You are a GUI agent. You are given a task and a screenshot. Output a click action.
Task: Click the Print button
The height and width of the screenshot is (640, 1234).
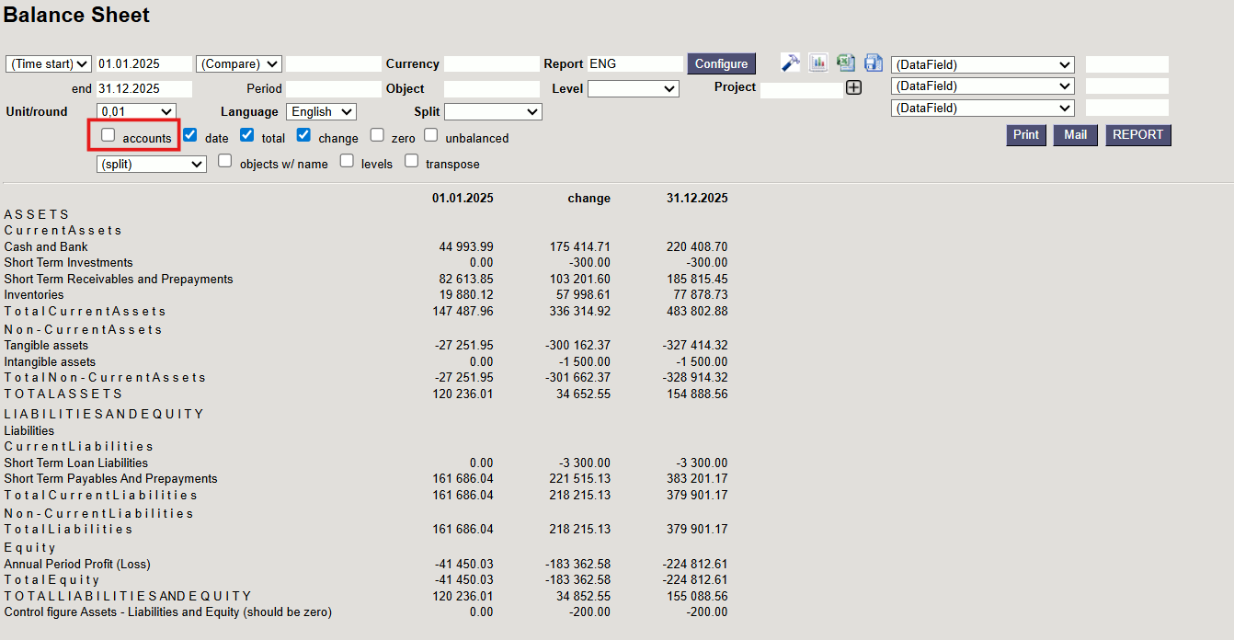pos(1025,135)
